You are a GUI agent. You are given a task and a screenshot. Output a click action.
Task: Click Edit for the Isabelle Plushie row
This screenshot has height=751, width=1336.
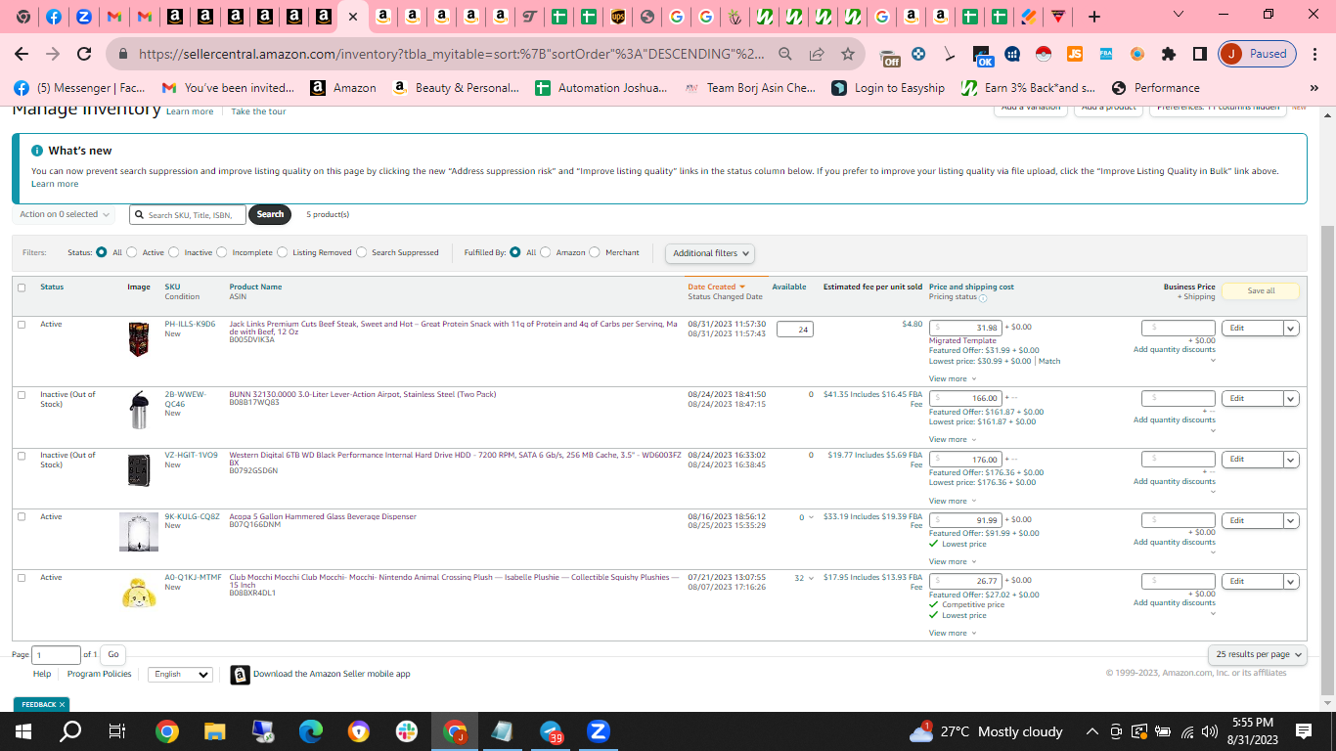pos(1252,582)
